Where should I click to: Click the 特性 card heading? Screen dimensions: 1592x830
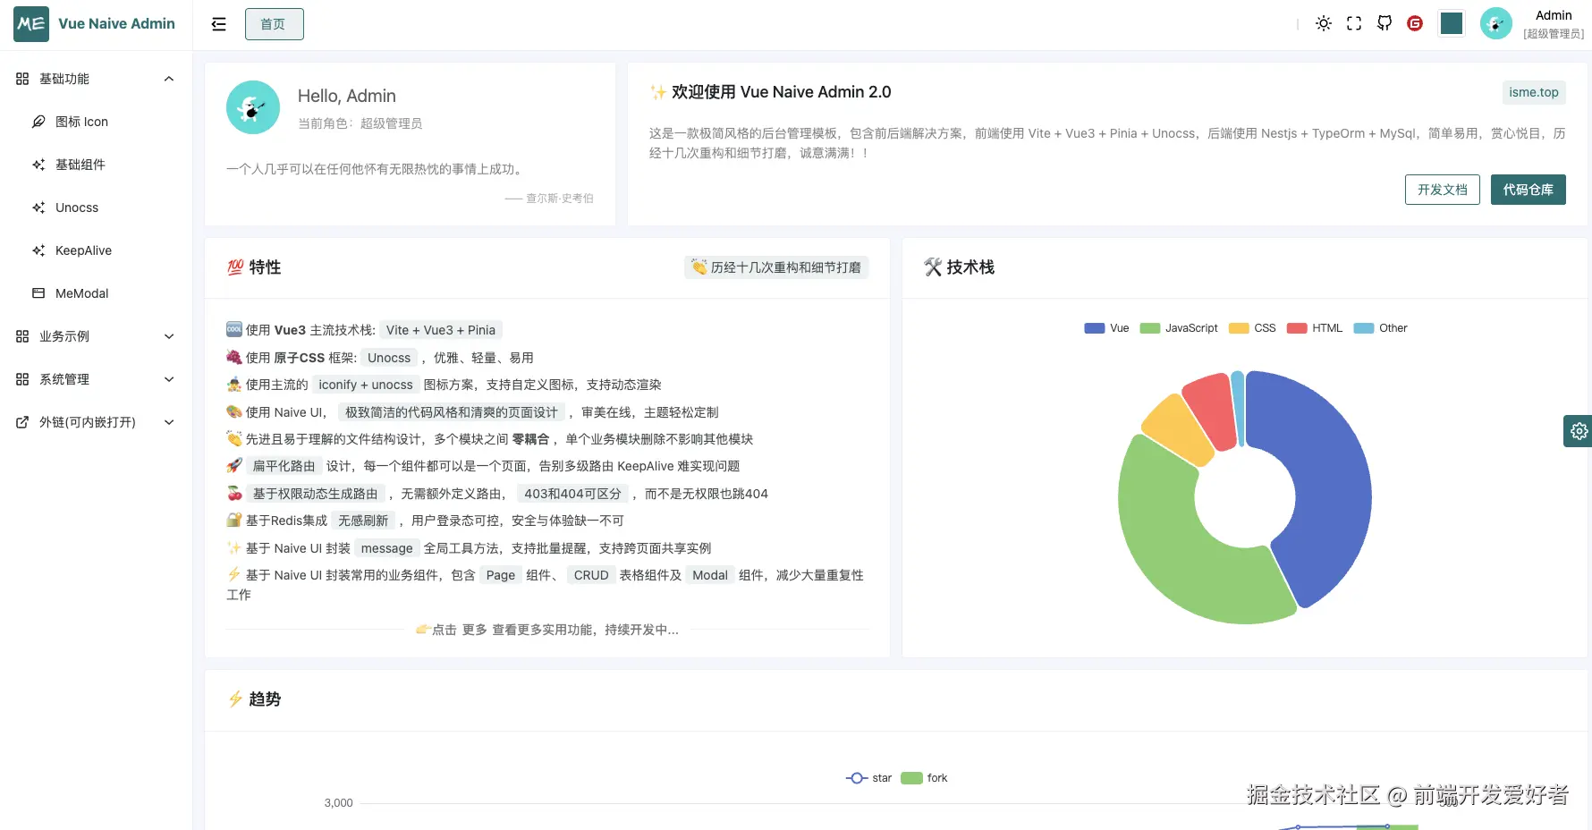[x=254, y=267]
